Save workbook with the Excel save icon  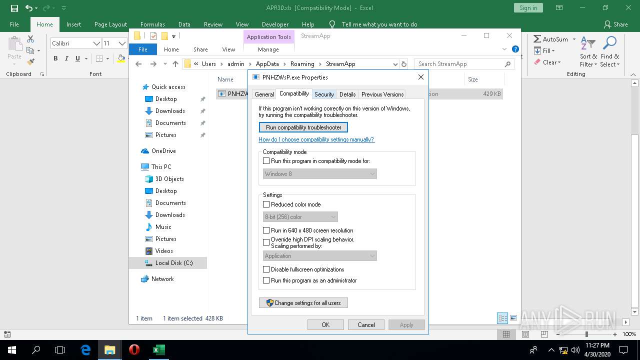click(14, 8)
